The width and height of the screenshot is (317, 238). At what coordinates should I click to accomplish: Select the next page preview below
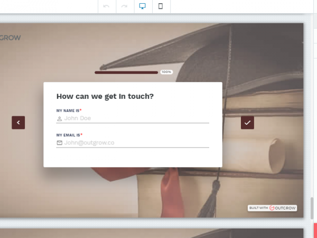click(152, 233)
